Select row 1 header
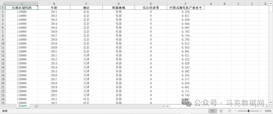273x114 pixels. point(3,8)
